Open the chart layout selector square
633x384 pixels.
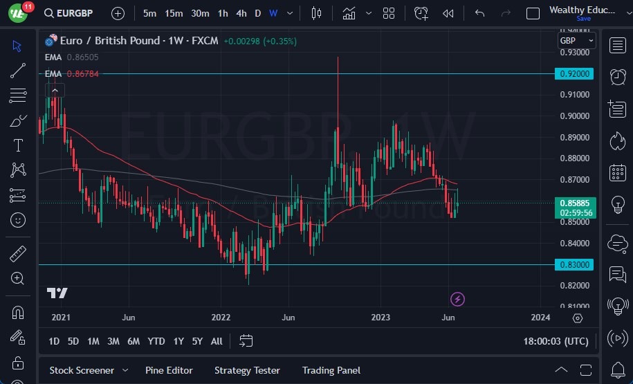point(533,14)
